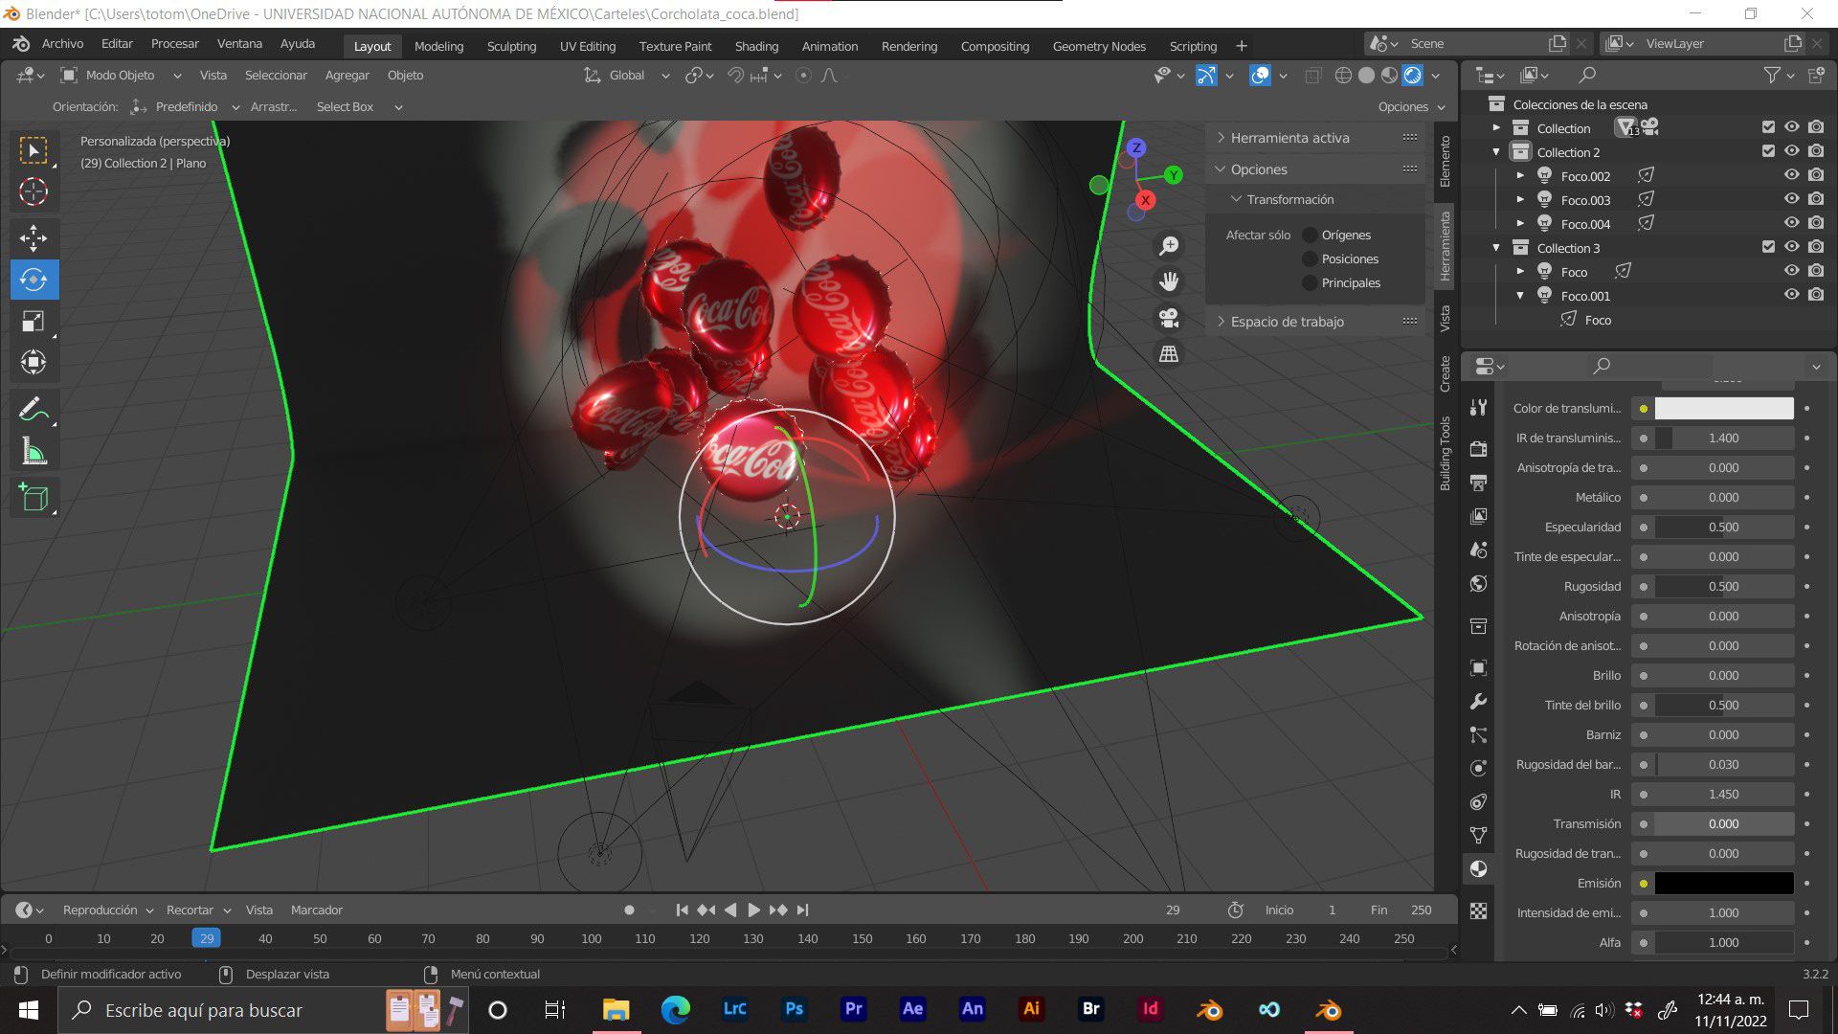Click the viewport zoom magnifier icon
Viewport: 1838px width, 1034px height.
[x=1169, y=246]
